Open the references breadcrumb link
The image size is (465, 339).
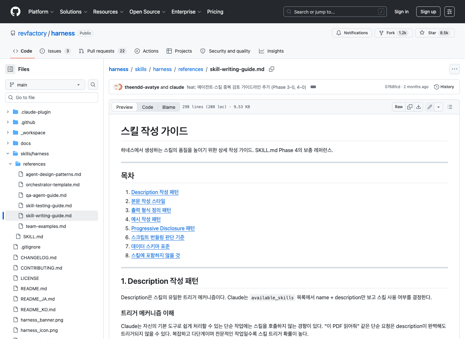(x=191, y=69)
